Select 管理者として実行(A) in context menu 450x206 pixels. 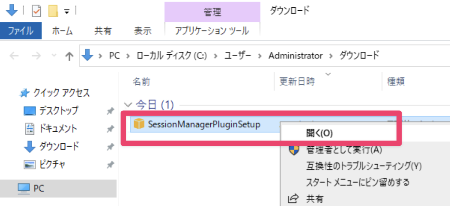[x=344, y=150]
